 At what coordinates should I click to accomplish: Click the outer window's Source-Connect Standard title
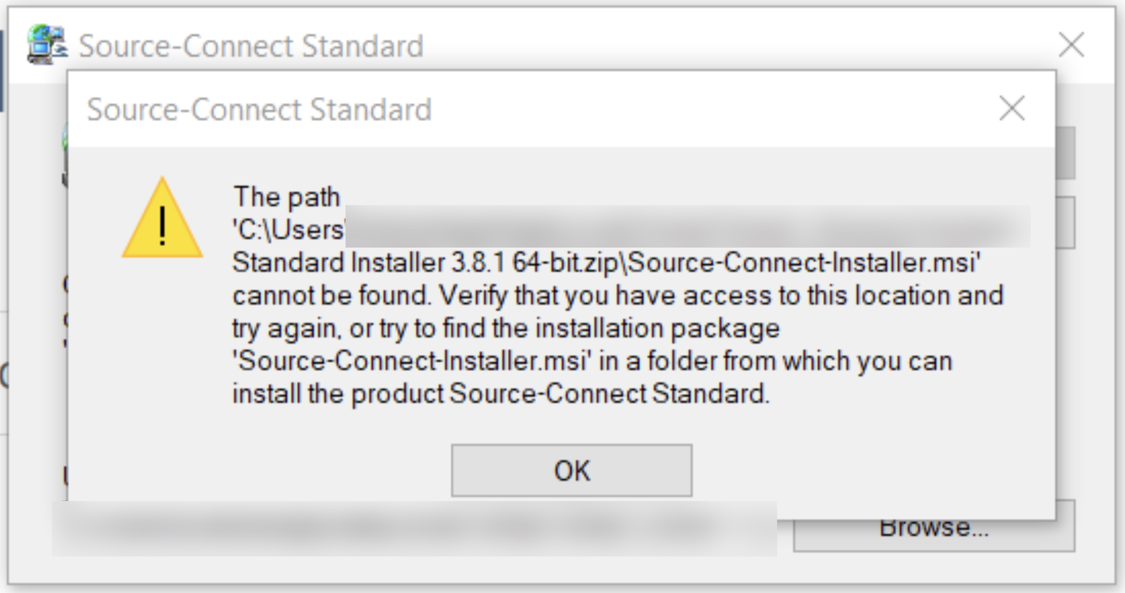251,46
